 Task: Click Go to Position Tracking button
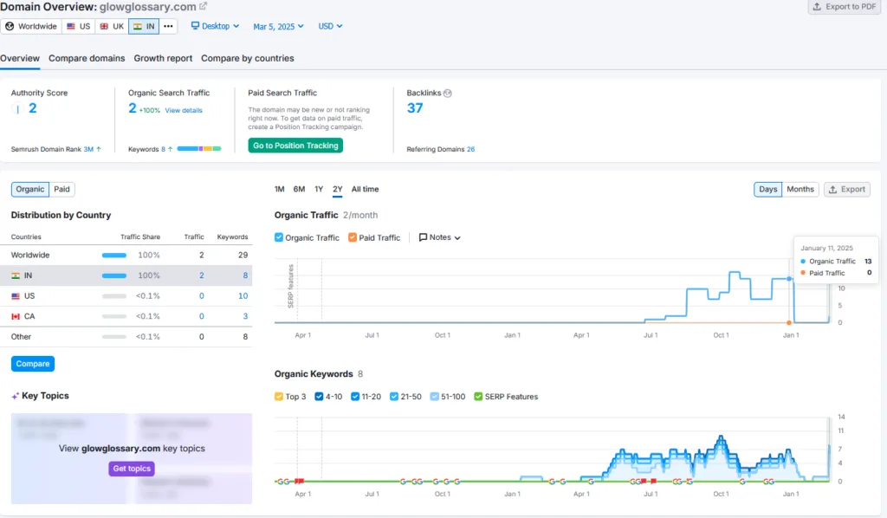295,146
